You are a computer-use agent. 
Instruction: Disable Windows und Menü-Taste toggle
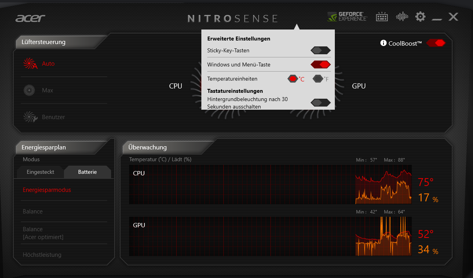pos(321,64)
